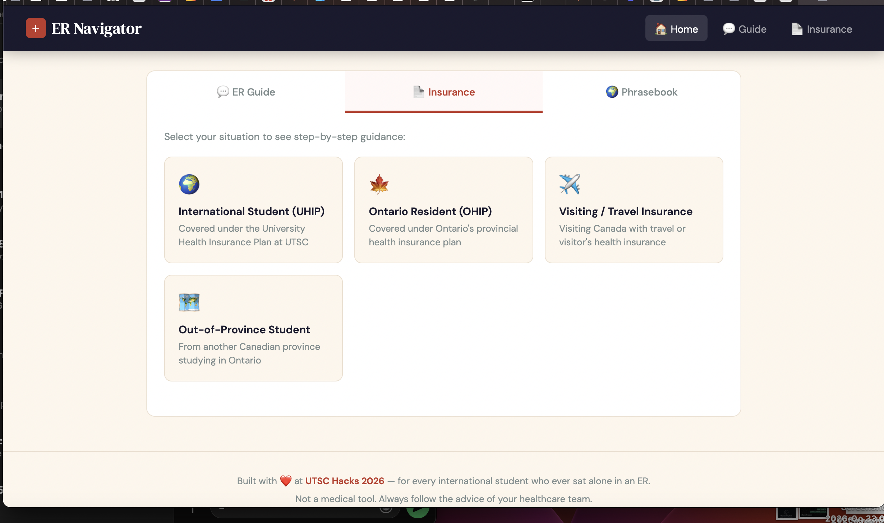This screenshot has height=523, width=884.
Task: Open the Guide page from top navigation
Action: pos(745,29)
